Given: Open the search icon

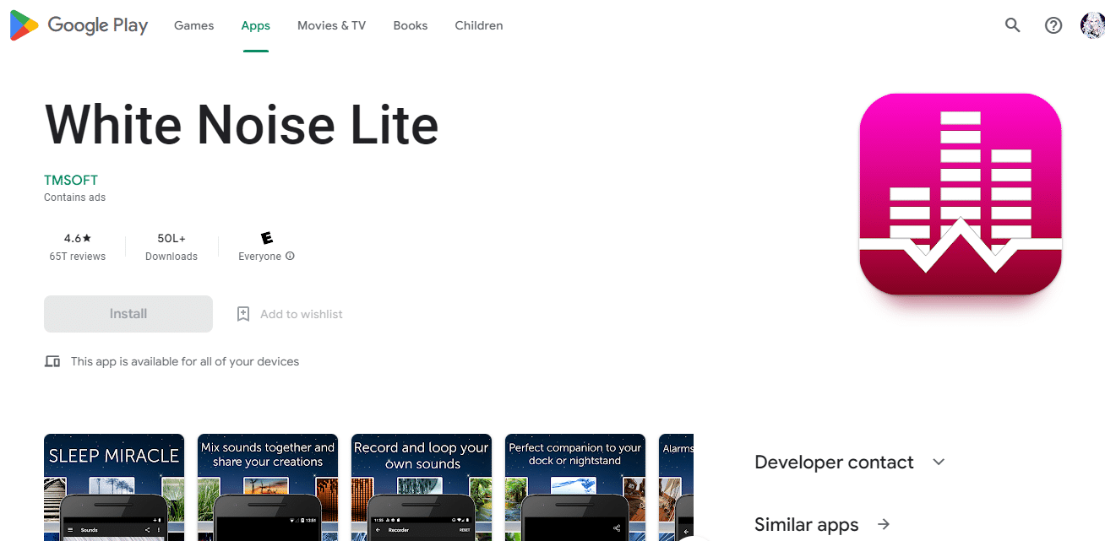Looking at the screenshot, I should coord(1012,25).
